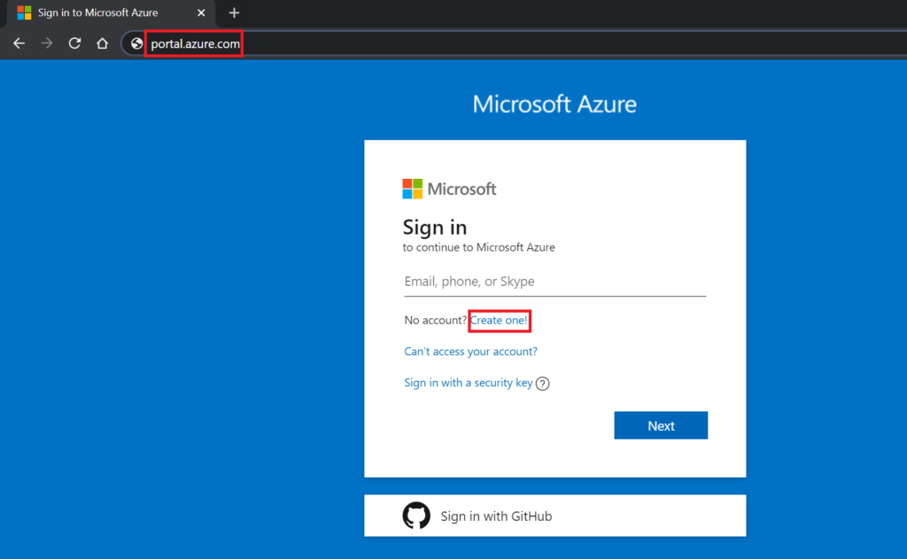Click the Next button

(x=661, y=425)
